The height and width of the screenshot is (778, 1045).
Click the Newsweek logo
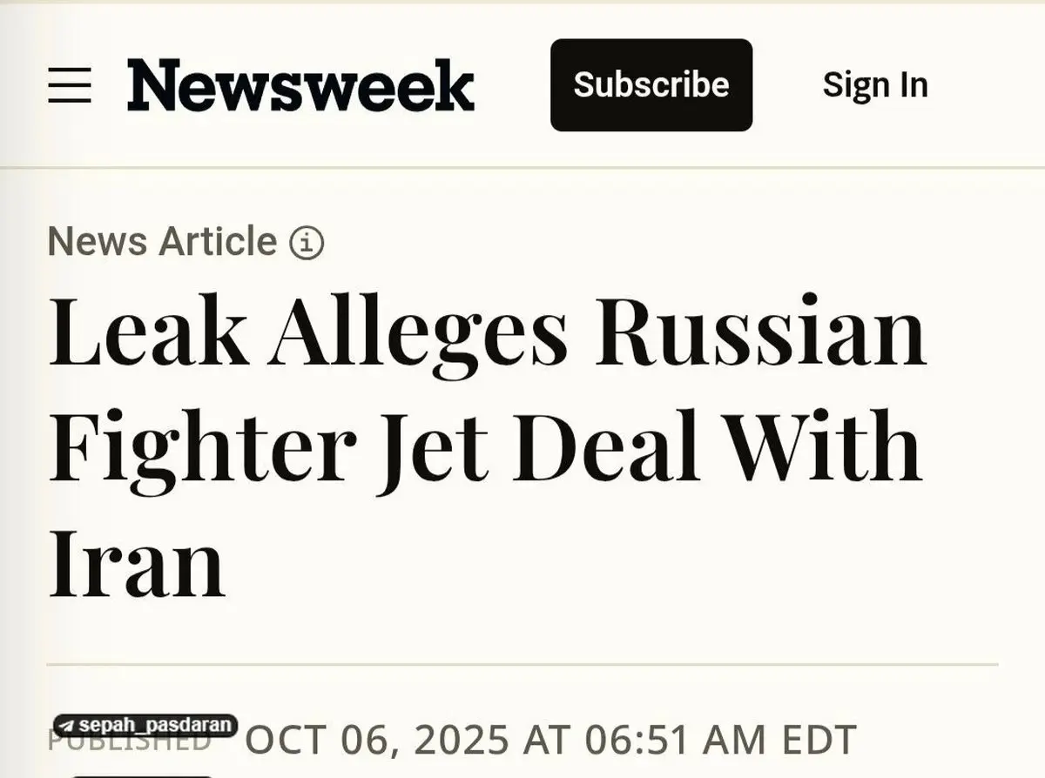click(300, 85)
